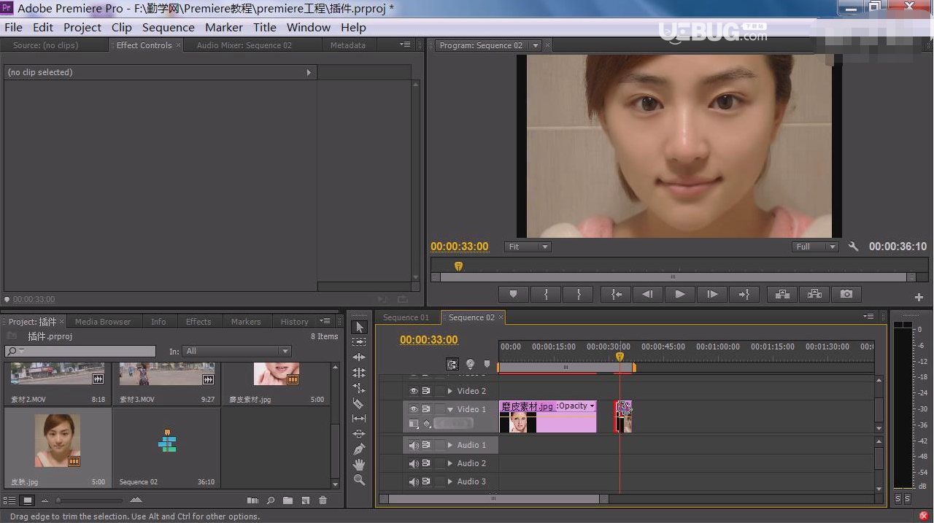
Task: Expand the Audio 1 track
Action: [450, 445]
